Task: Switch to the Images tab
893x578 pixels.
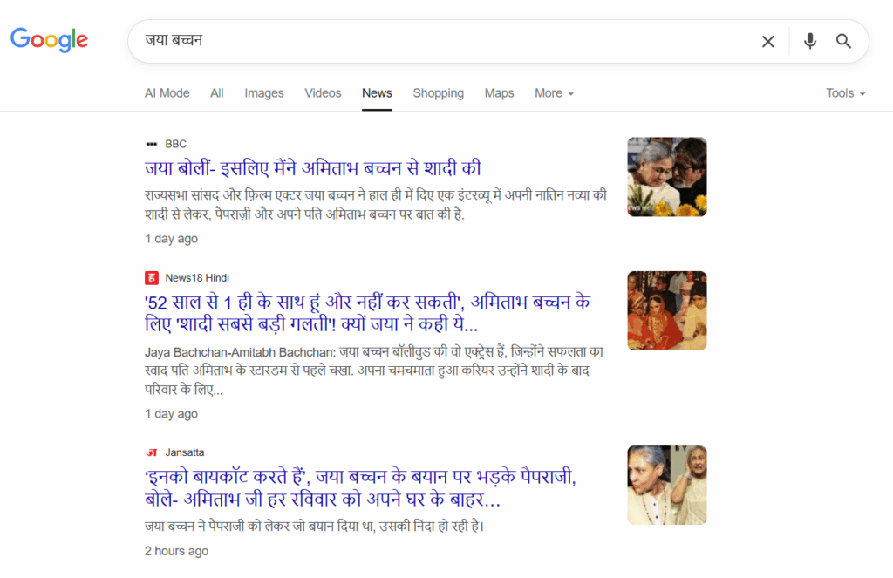Action: 263,93
